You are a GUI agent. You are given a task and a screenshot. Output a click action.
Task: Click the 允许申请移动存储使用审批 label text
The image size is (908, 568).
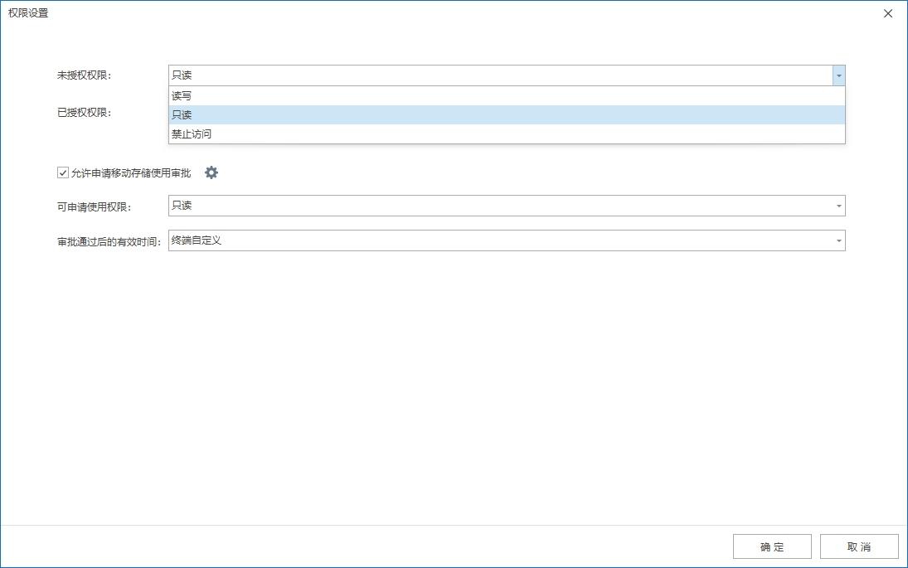tap(131, 172)
